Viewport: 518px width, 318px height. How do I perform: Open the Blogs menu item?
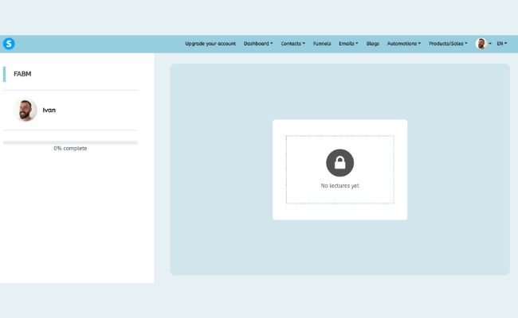pyautogui.click(x=373, y=44)
